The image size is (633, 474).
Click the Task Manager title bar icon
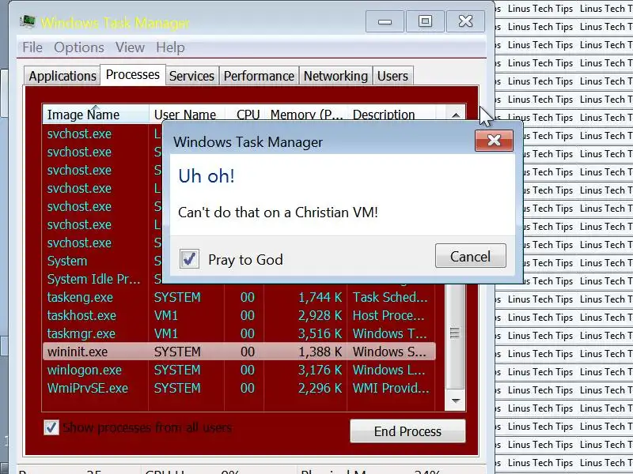[x=27, y=21]
